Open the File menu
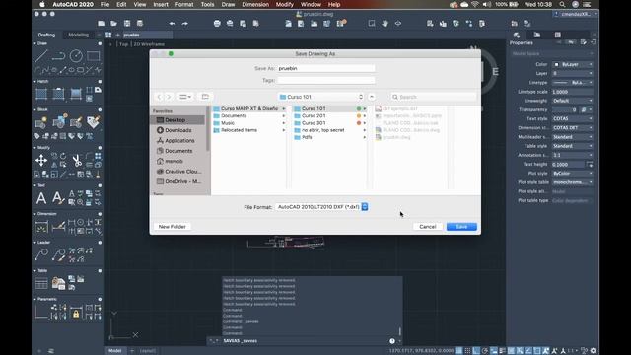 click(105, 4)
